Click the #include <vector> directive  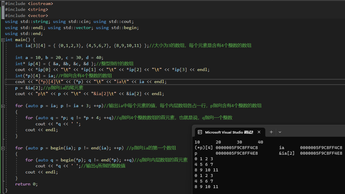(x=26, y=16)
